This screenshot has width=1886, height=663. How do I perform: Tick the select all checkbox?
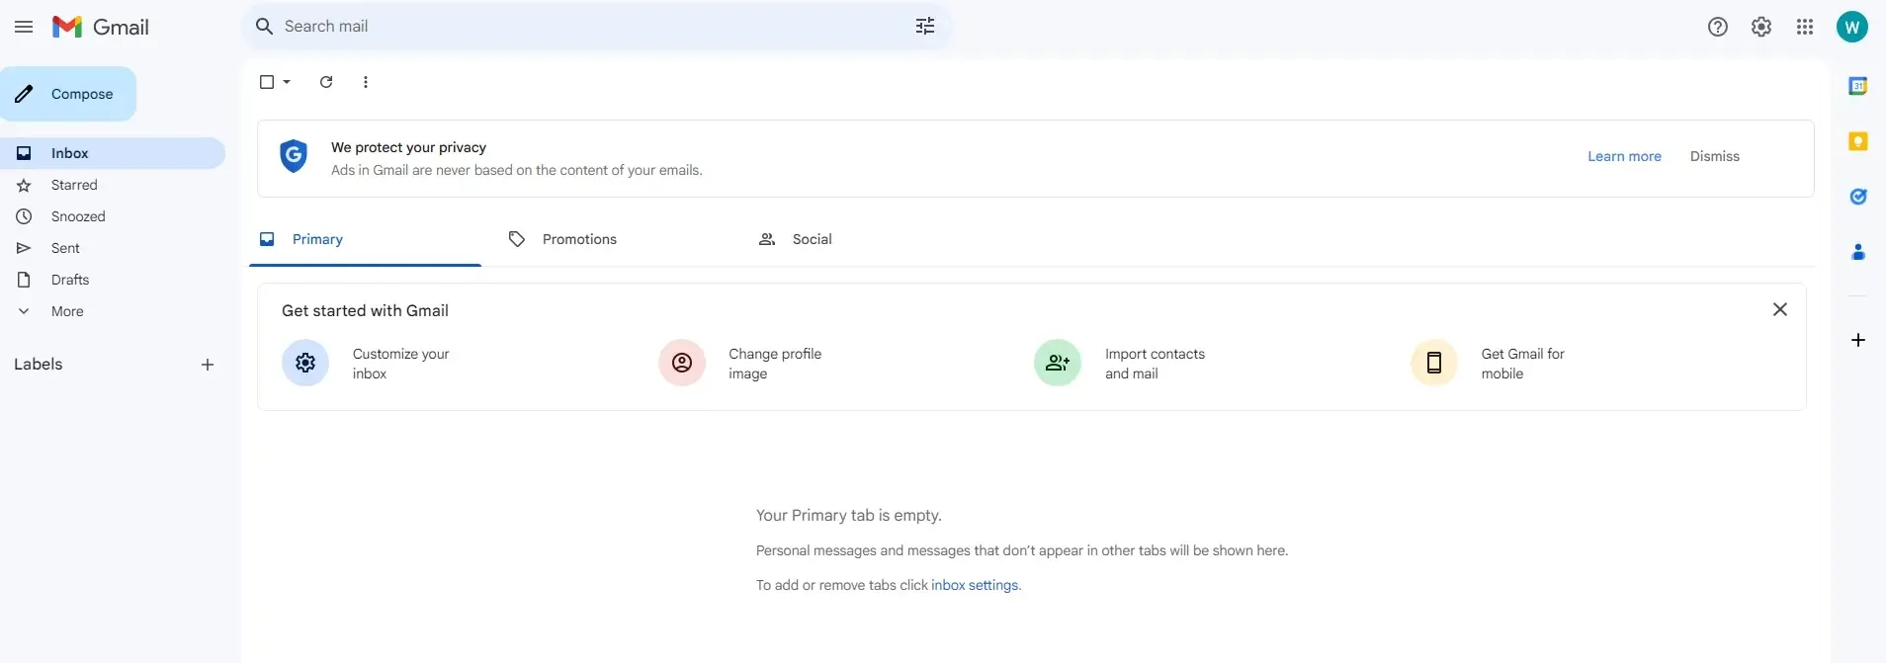tap(267, 82)
